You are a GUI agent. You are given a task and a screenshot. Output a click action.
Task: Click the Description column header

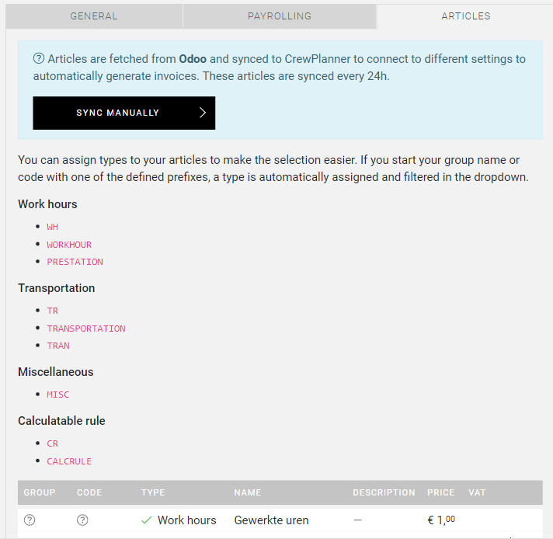pyautogui.click(x=384, y=492)
